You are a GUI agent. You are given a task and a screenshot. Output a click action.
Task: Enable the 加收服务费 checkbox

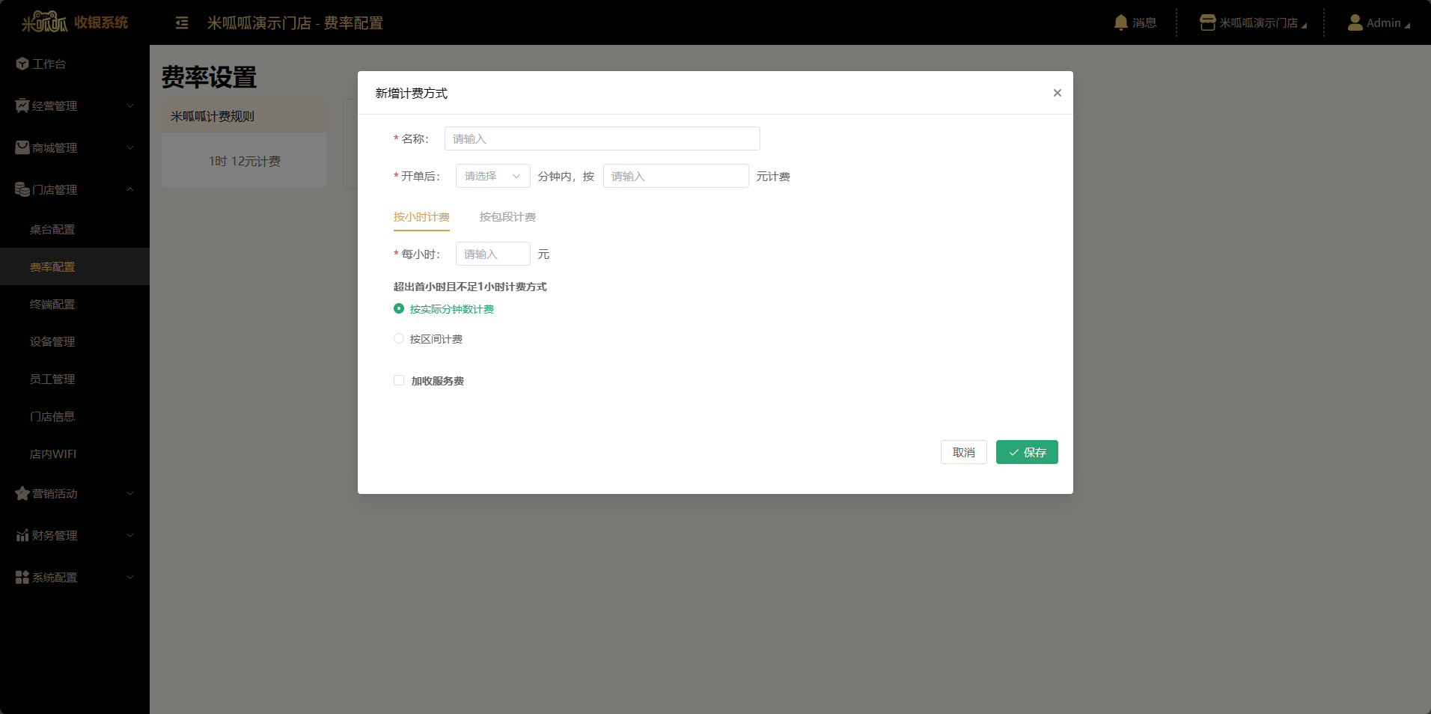[399, 380]
